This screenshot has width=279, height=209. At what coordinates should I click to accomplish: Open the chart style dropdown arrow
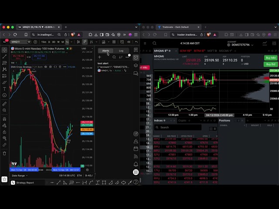coord(96,42)
